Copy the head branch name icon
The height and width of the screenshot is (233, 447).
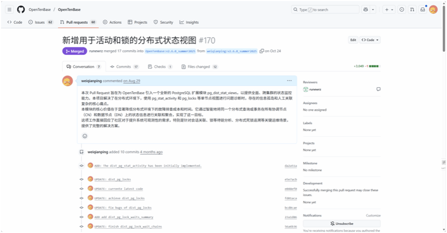point(261,51)
